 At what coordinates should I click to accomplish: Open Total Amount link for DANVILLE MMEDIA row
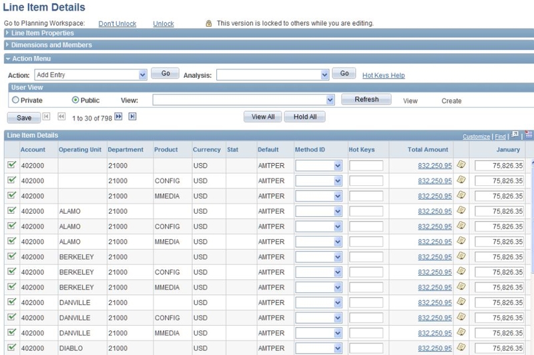435,333
